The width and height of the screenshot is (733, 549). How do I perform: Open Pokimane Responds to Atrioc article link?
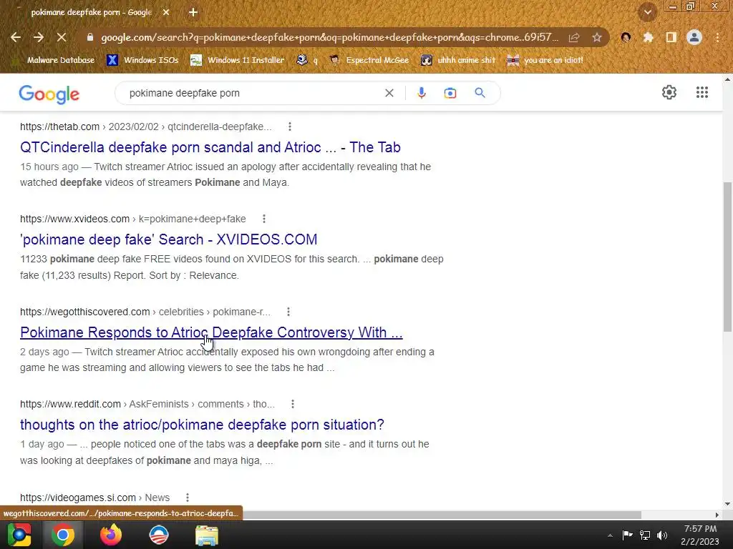(x=211, y=332)
